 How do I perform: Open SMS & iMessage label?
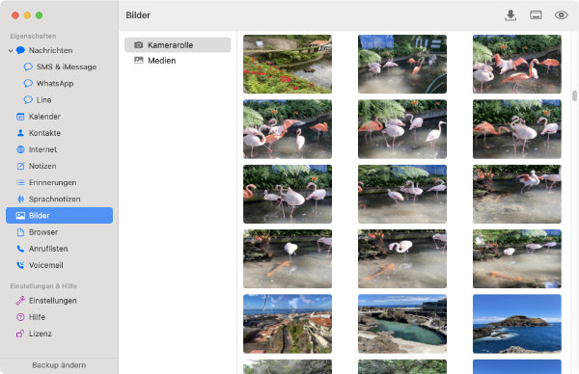(x=67, y=67)
